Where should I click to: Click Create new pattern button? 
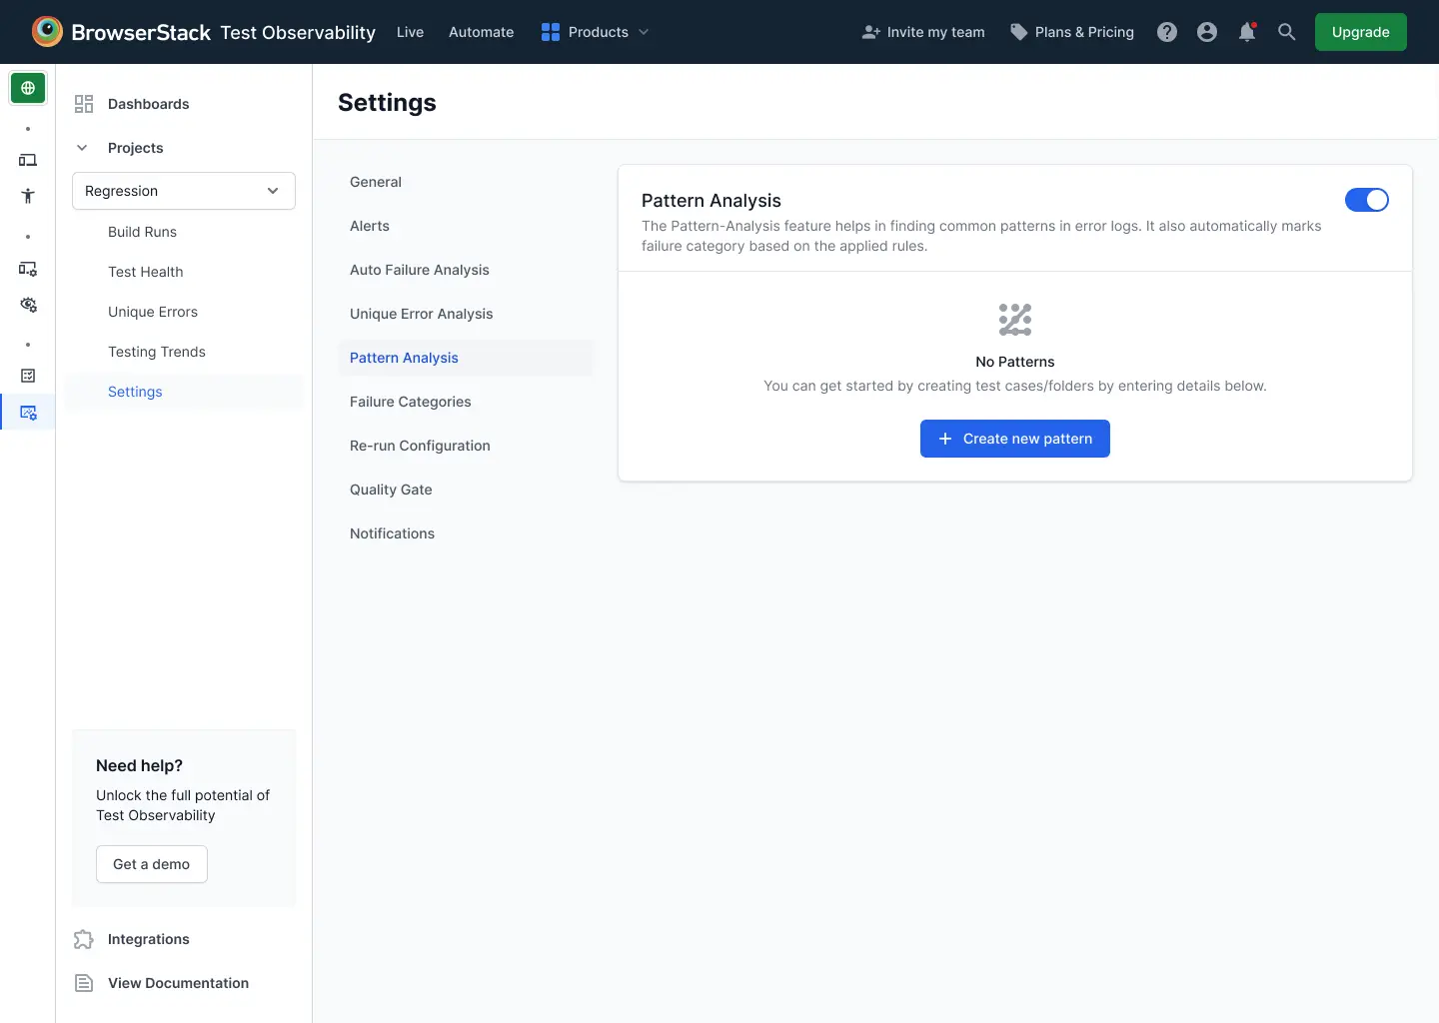click(x=1015, y=439)
